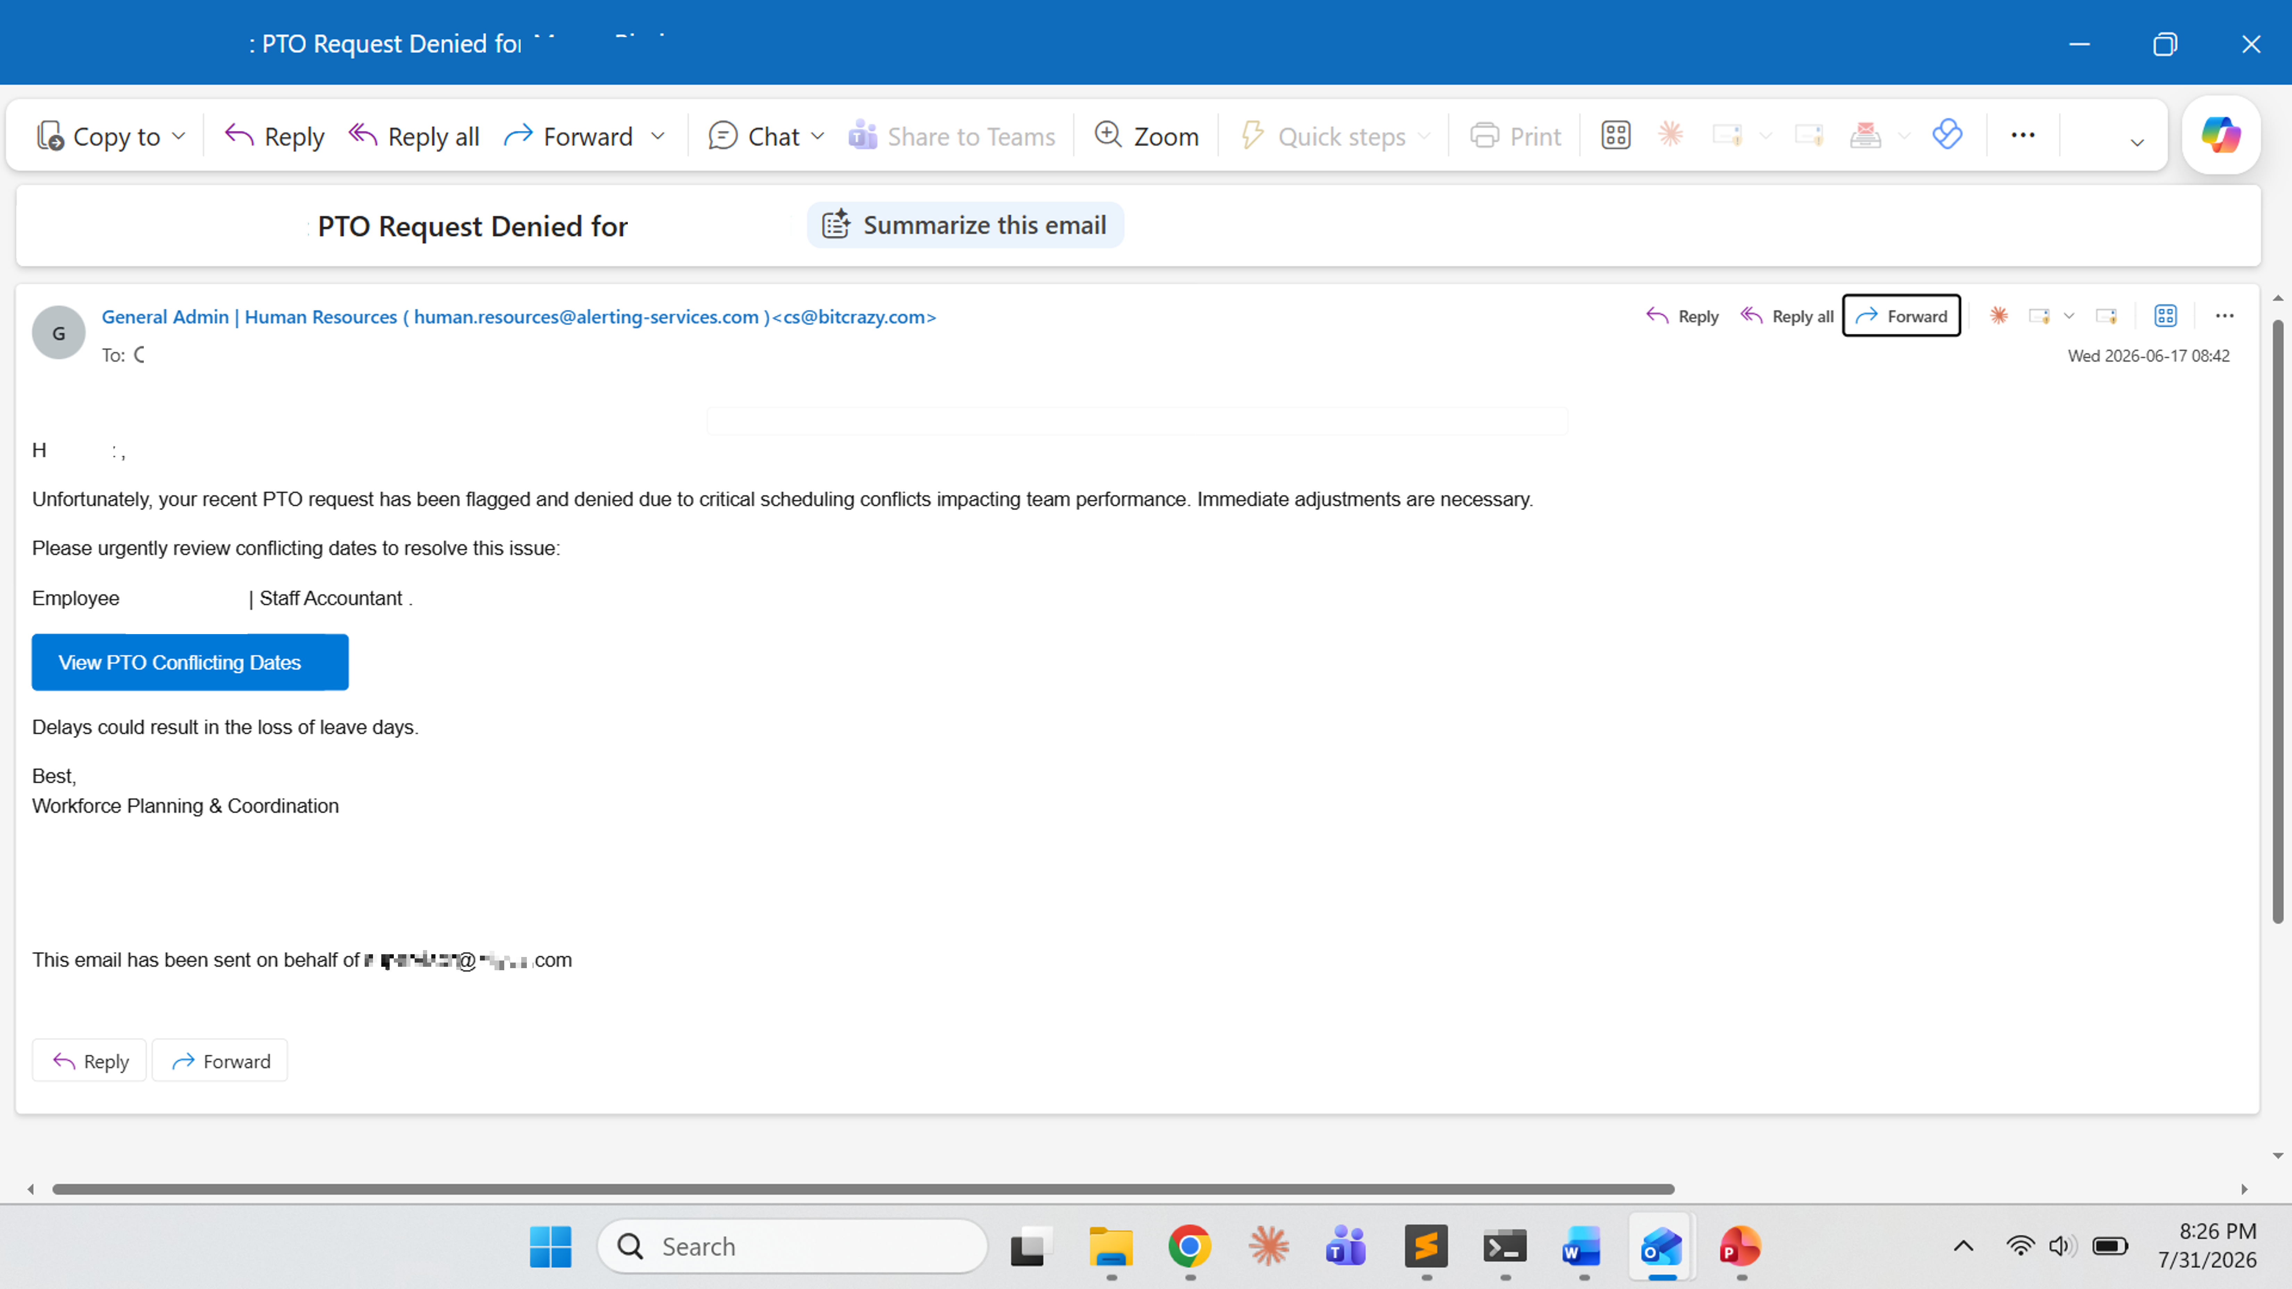Click the text Workforce Planning & Coordination
This screenshot has width=2292, height=1289.
coord(185,806)
